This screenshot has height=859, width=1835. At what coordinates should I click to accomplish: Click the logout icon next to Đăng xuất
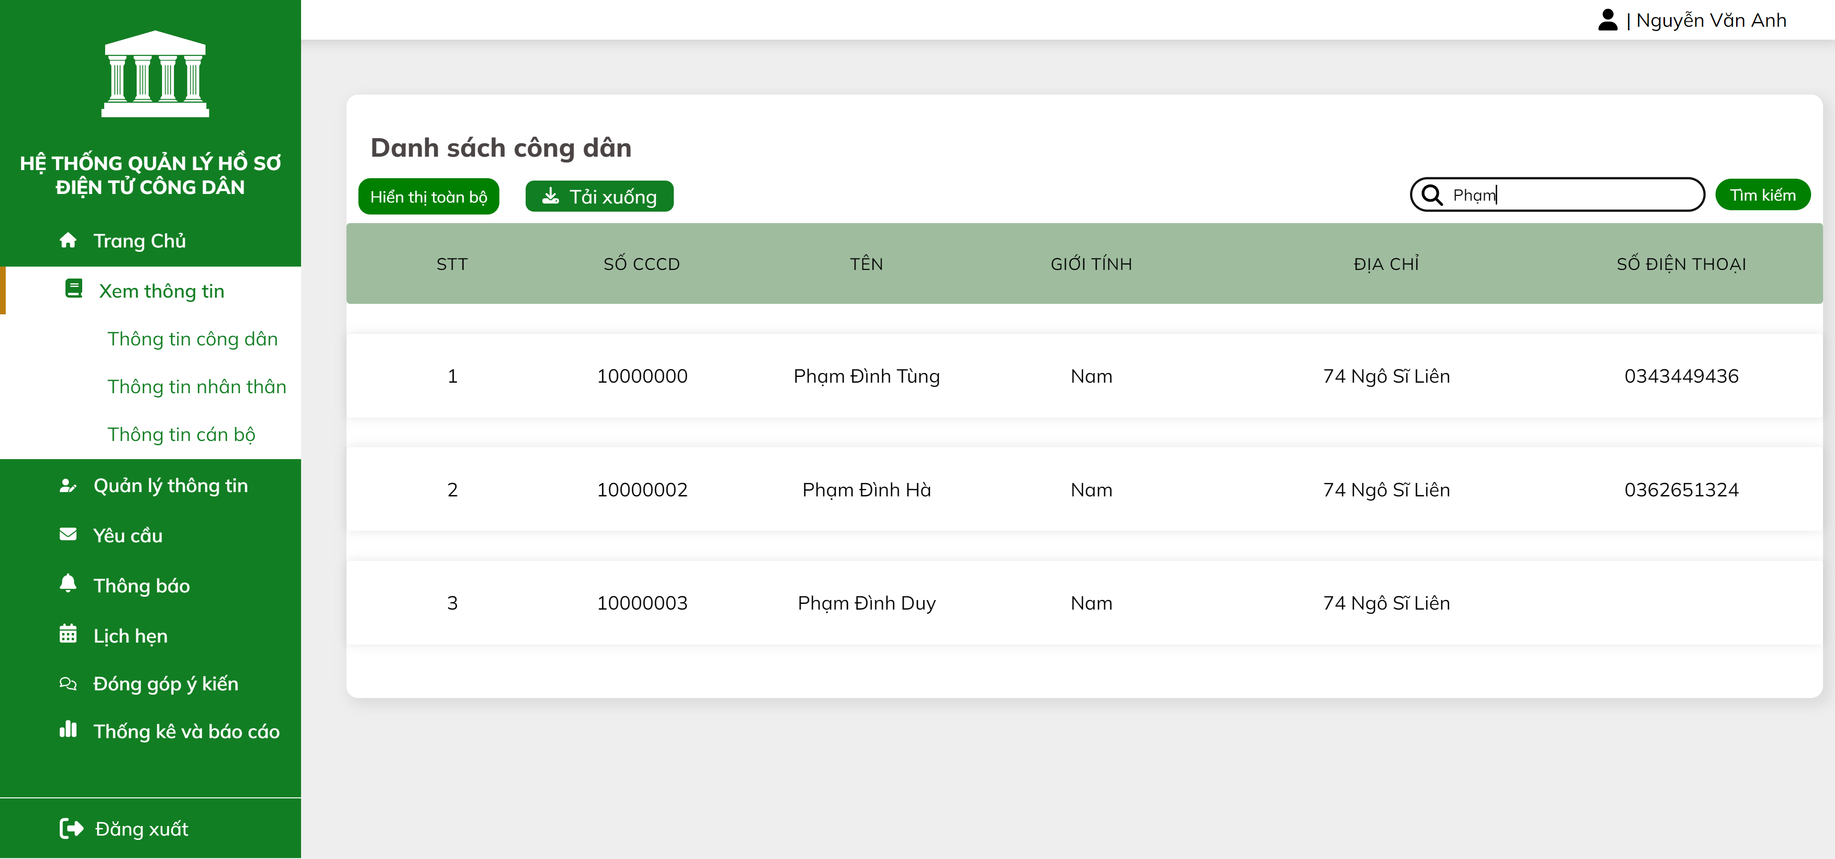pyautogui.click(x=71, y=828)
